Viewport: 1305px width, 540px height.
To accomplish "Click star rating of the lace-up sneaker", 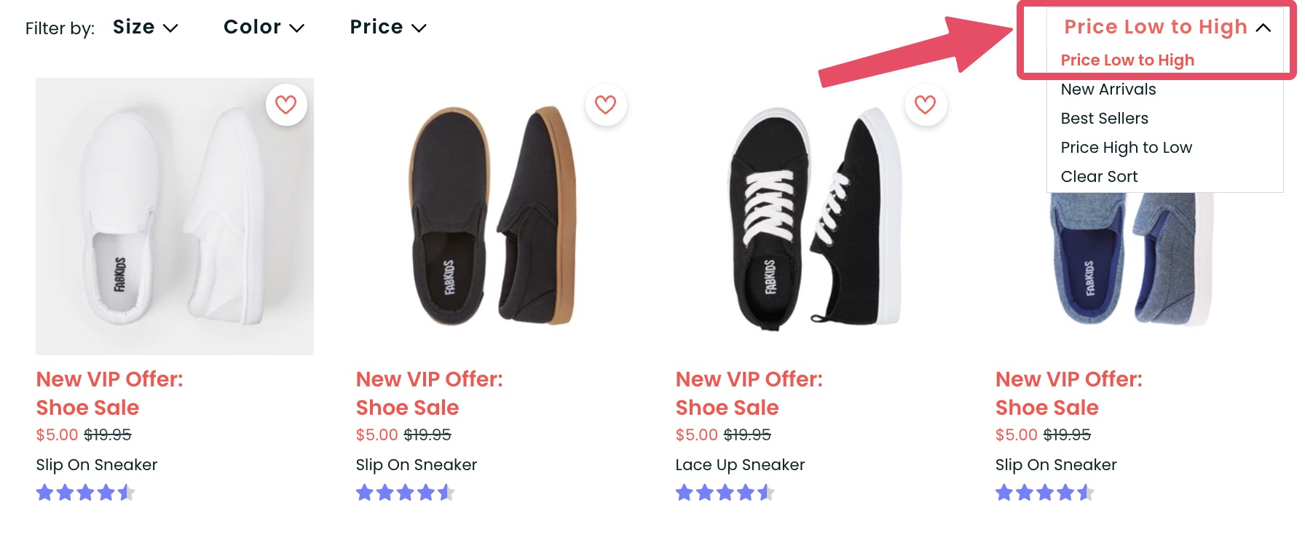I will tap(725, 493).
